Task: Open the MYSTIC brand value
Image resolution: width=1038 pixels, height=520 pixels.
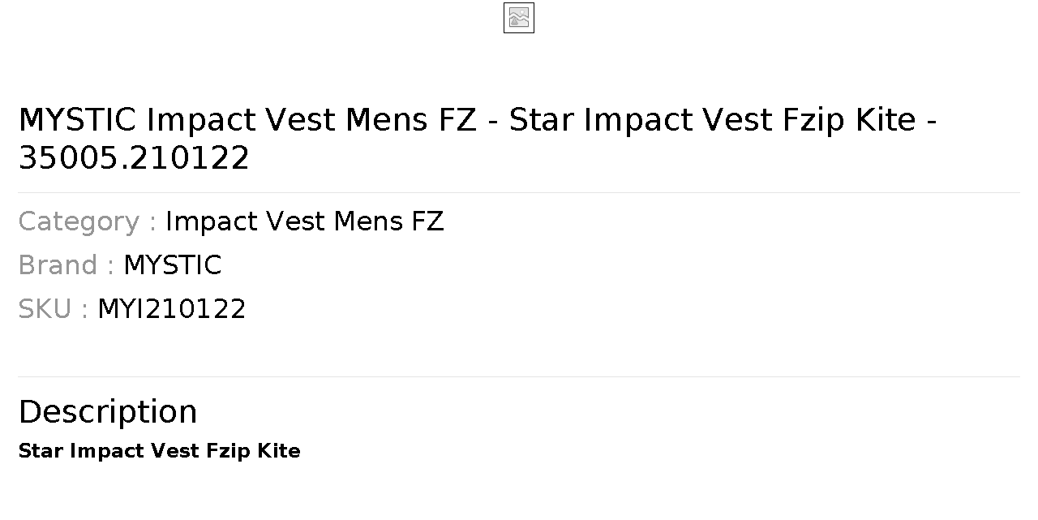Action: (172, 265)
